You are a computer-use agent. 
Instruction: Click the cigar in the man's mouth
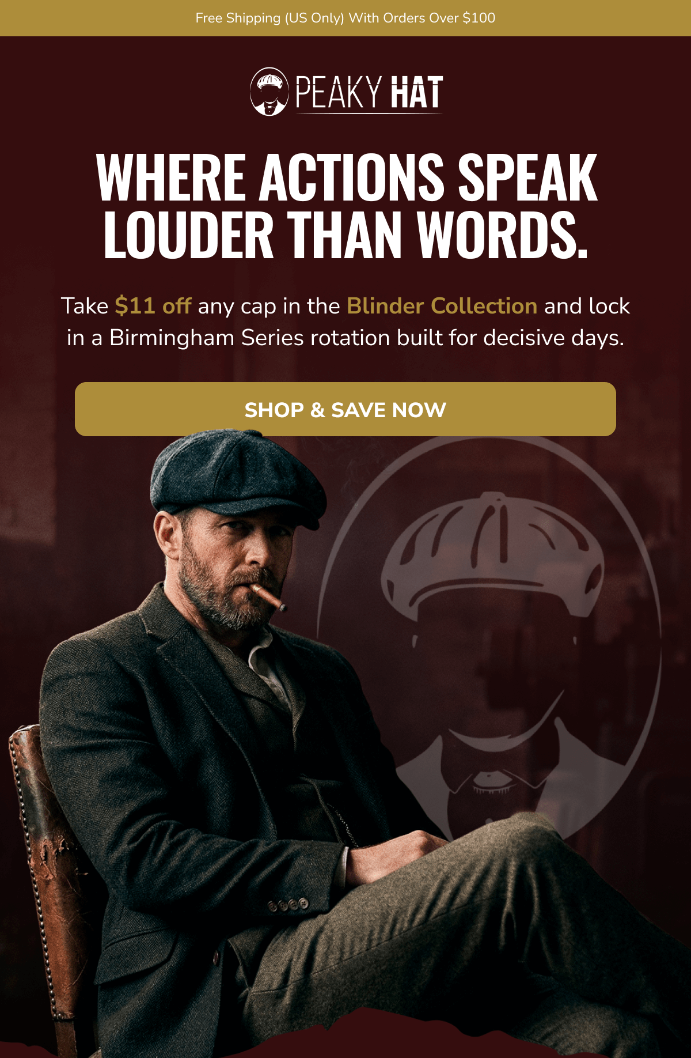point(269,598)
